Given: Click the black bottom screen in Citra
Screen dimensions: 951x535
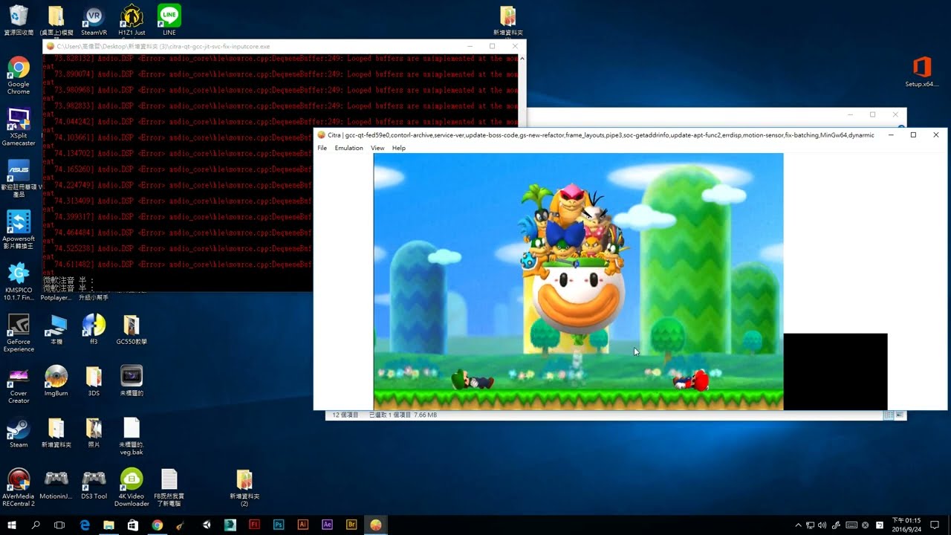Looking at the screenshot, I should (x=835, y=372).
